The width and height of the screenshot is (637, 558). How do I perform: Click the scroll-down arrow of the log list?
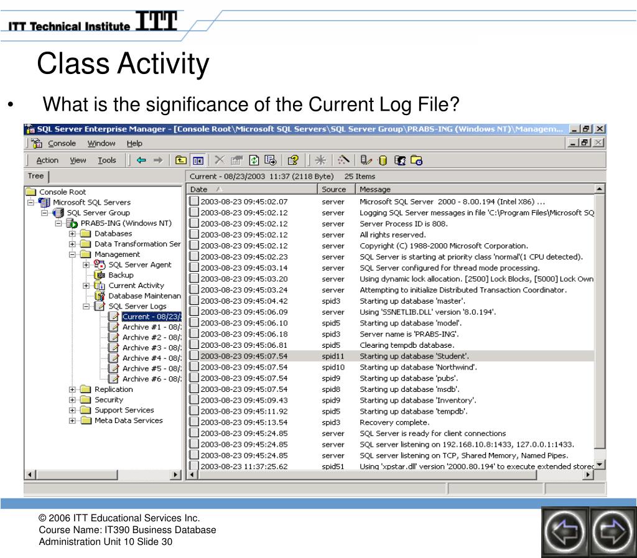[x=600, y=464]
